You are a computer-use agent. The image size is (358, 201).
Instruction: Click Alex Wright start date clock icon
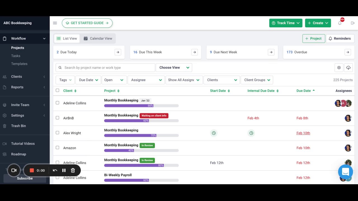pyautogui.click(x=214, y=133)
